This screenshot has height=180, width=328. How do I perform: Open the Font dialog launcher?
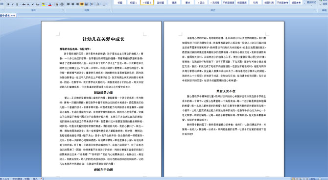tap(63, 10)
